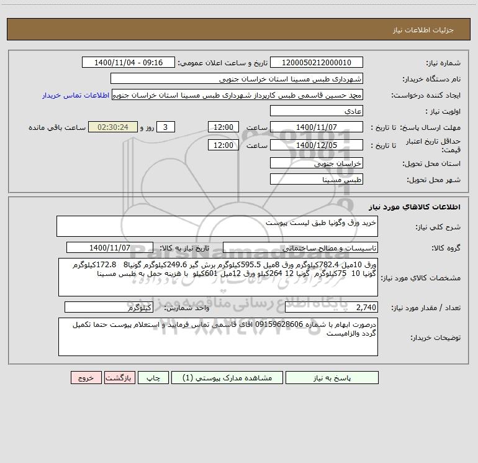Click the price validity hour 12:00 field

(x=223, y=145)
